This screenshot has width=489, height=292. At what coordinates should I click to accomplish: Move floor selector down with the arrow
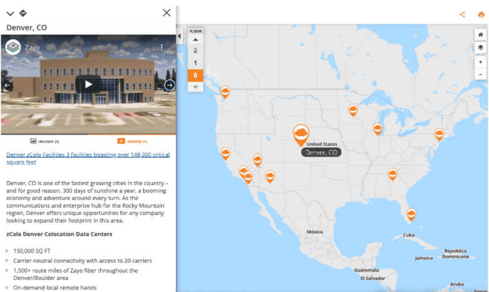[195, 87]
